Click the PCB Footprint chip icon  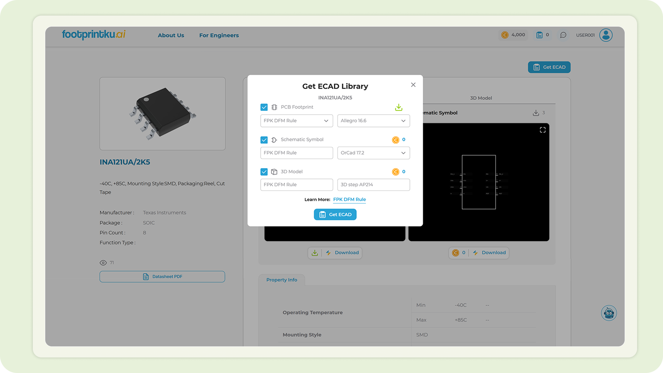pos(274,107)
